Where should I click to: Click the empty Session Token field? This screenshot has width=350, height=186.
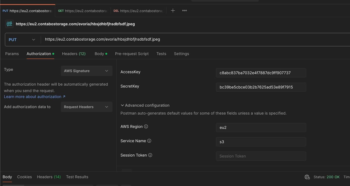pos(261,156)
